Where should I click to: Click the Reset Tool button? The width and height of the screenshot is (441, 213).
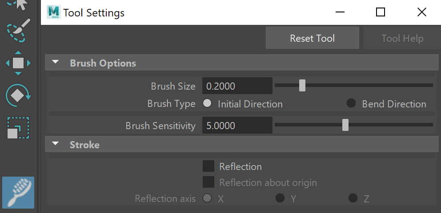point(312,38)
